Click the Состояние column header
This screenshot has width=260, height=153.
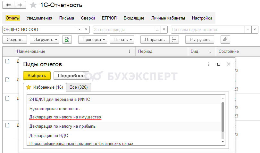click(x=238, y=51)
